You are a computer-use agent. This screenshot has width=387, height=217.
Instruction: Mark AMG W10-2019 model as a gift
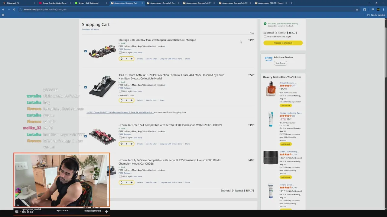tap(120, 91)
